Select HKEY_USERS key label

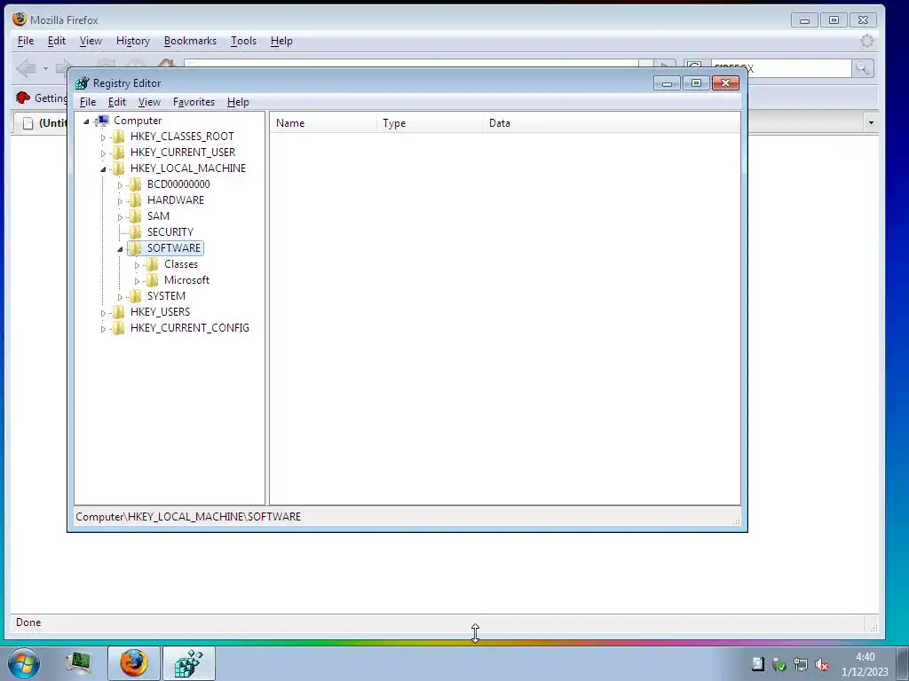(160, 311)
